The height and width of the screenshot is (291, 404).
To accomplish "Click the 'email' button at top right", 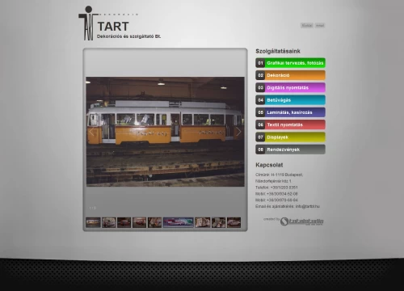I will (320, 25).
